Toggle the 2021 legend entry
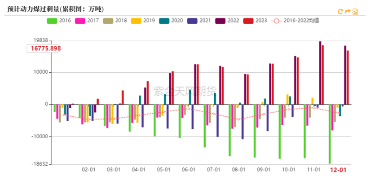Screen dimensions: 370x189 coord(199,21)
